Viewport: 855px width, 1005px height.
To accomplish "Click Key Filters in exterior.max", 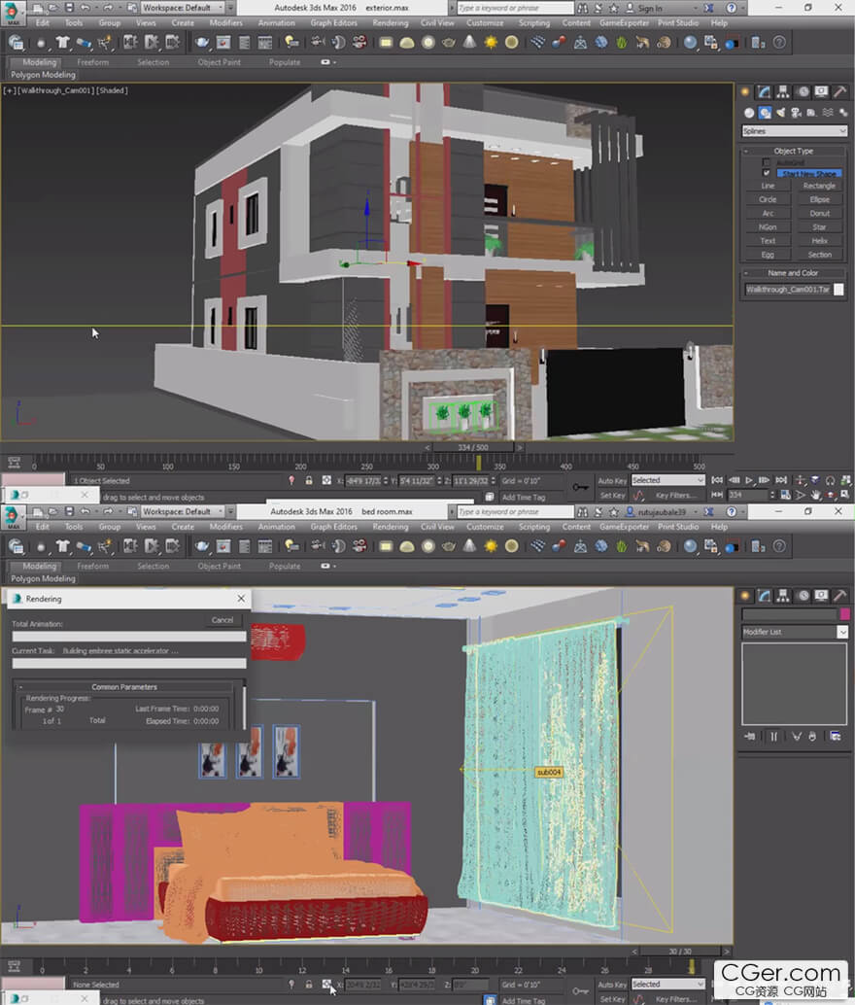I will tap(673, 496).
